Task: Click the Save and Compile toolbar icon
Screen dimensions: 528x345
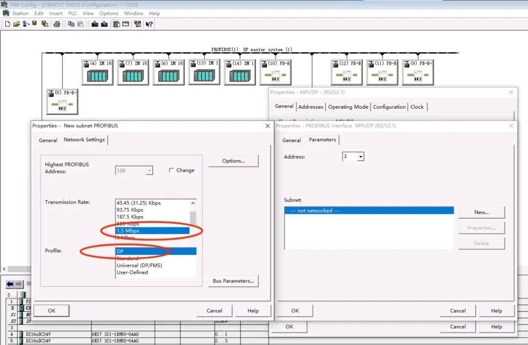Action: pyautogui.click(x=45, y=24)
